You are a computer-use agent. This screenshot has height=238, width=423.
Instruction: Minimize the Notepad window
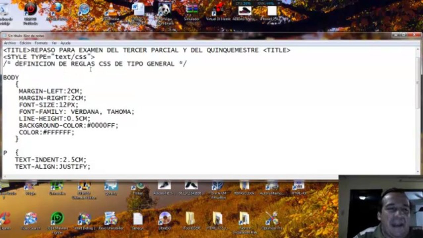[396, 34]
